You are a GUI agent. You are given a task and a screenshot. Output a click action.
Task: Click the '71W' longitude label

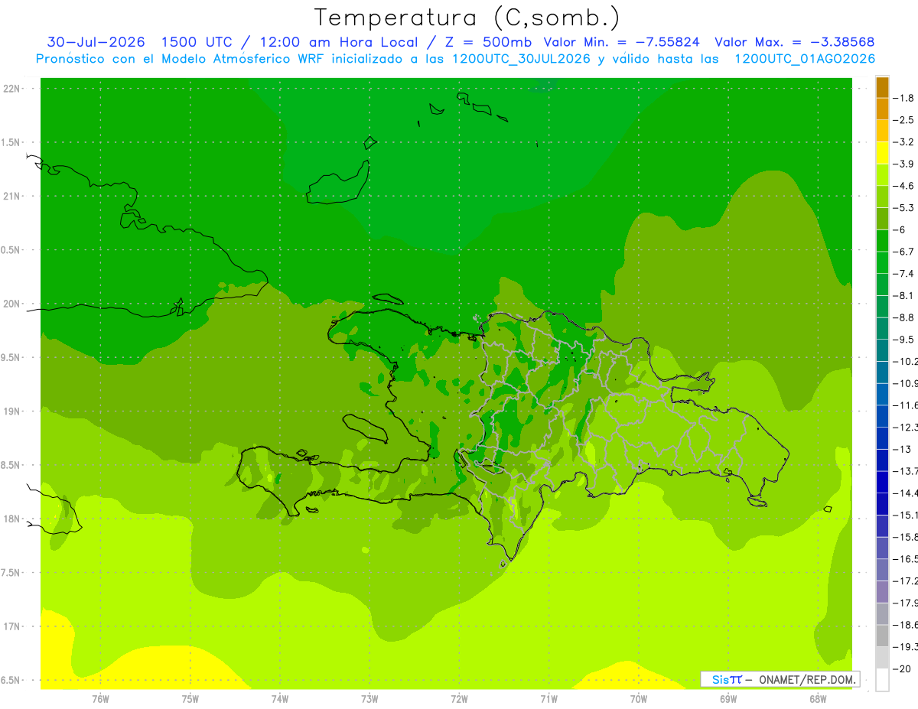549,698
